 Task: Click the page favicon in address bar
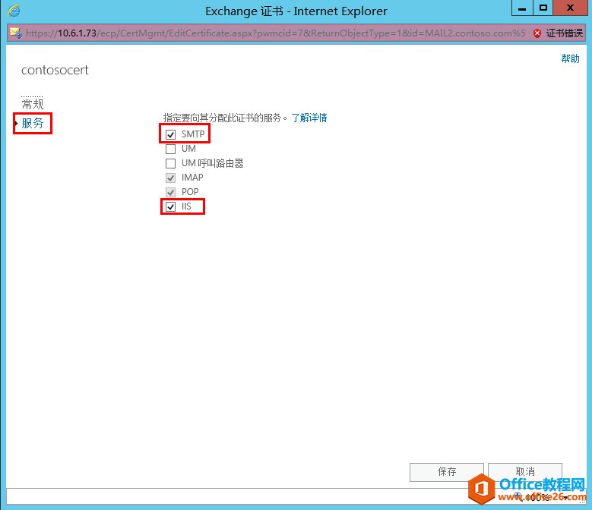[16, 33]
